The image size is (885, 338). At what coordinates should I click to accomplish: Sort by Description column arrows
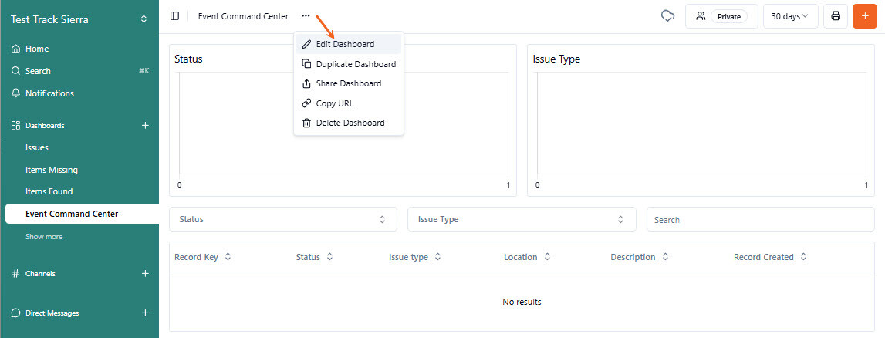point(665,257)
